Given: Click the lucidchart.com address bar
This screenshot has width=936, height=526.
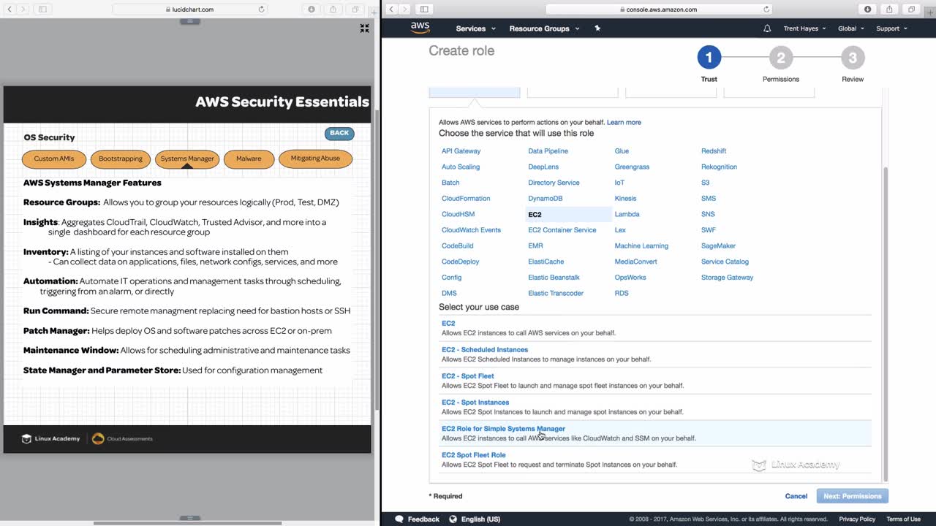Looking at the screenshot, I should pos(189,9).
